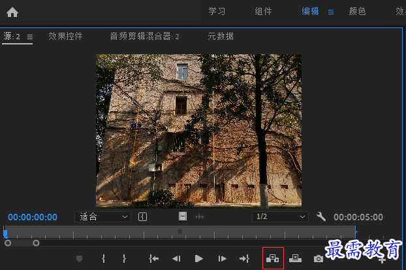Screen dimensions: 406x270
Task: Select the 源: 2 panel tab
Action: click(12, 37)
